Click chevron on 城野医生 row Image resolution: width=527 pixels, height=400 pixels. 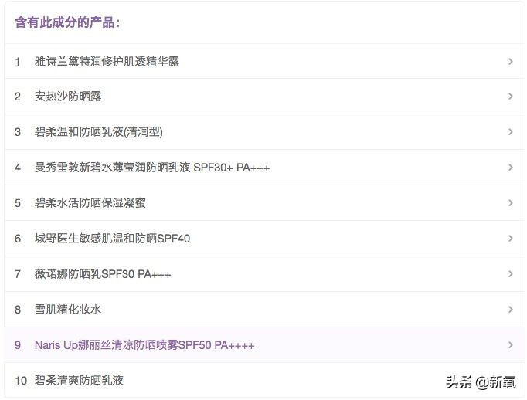coord(511,239)
